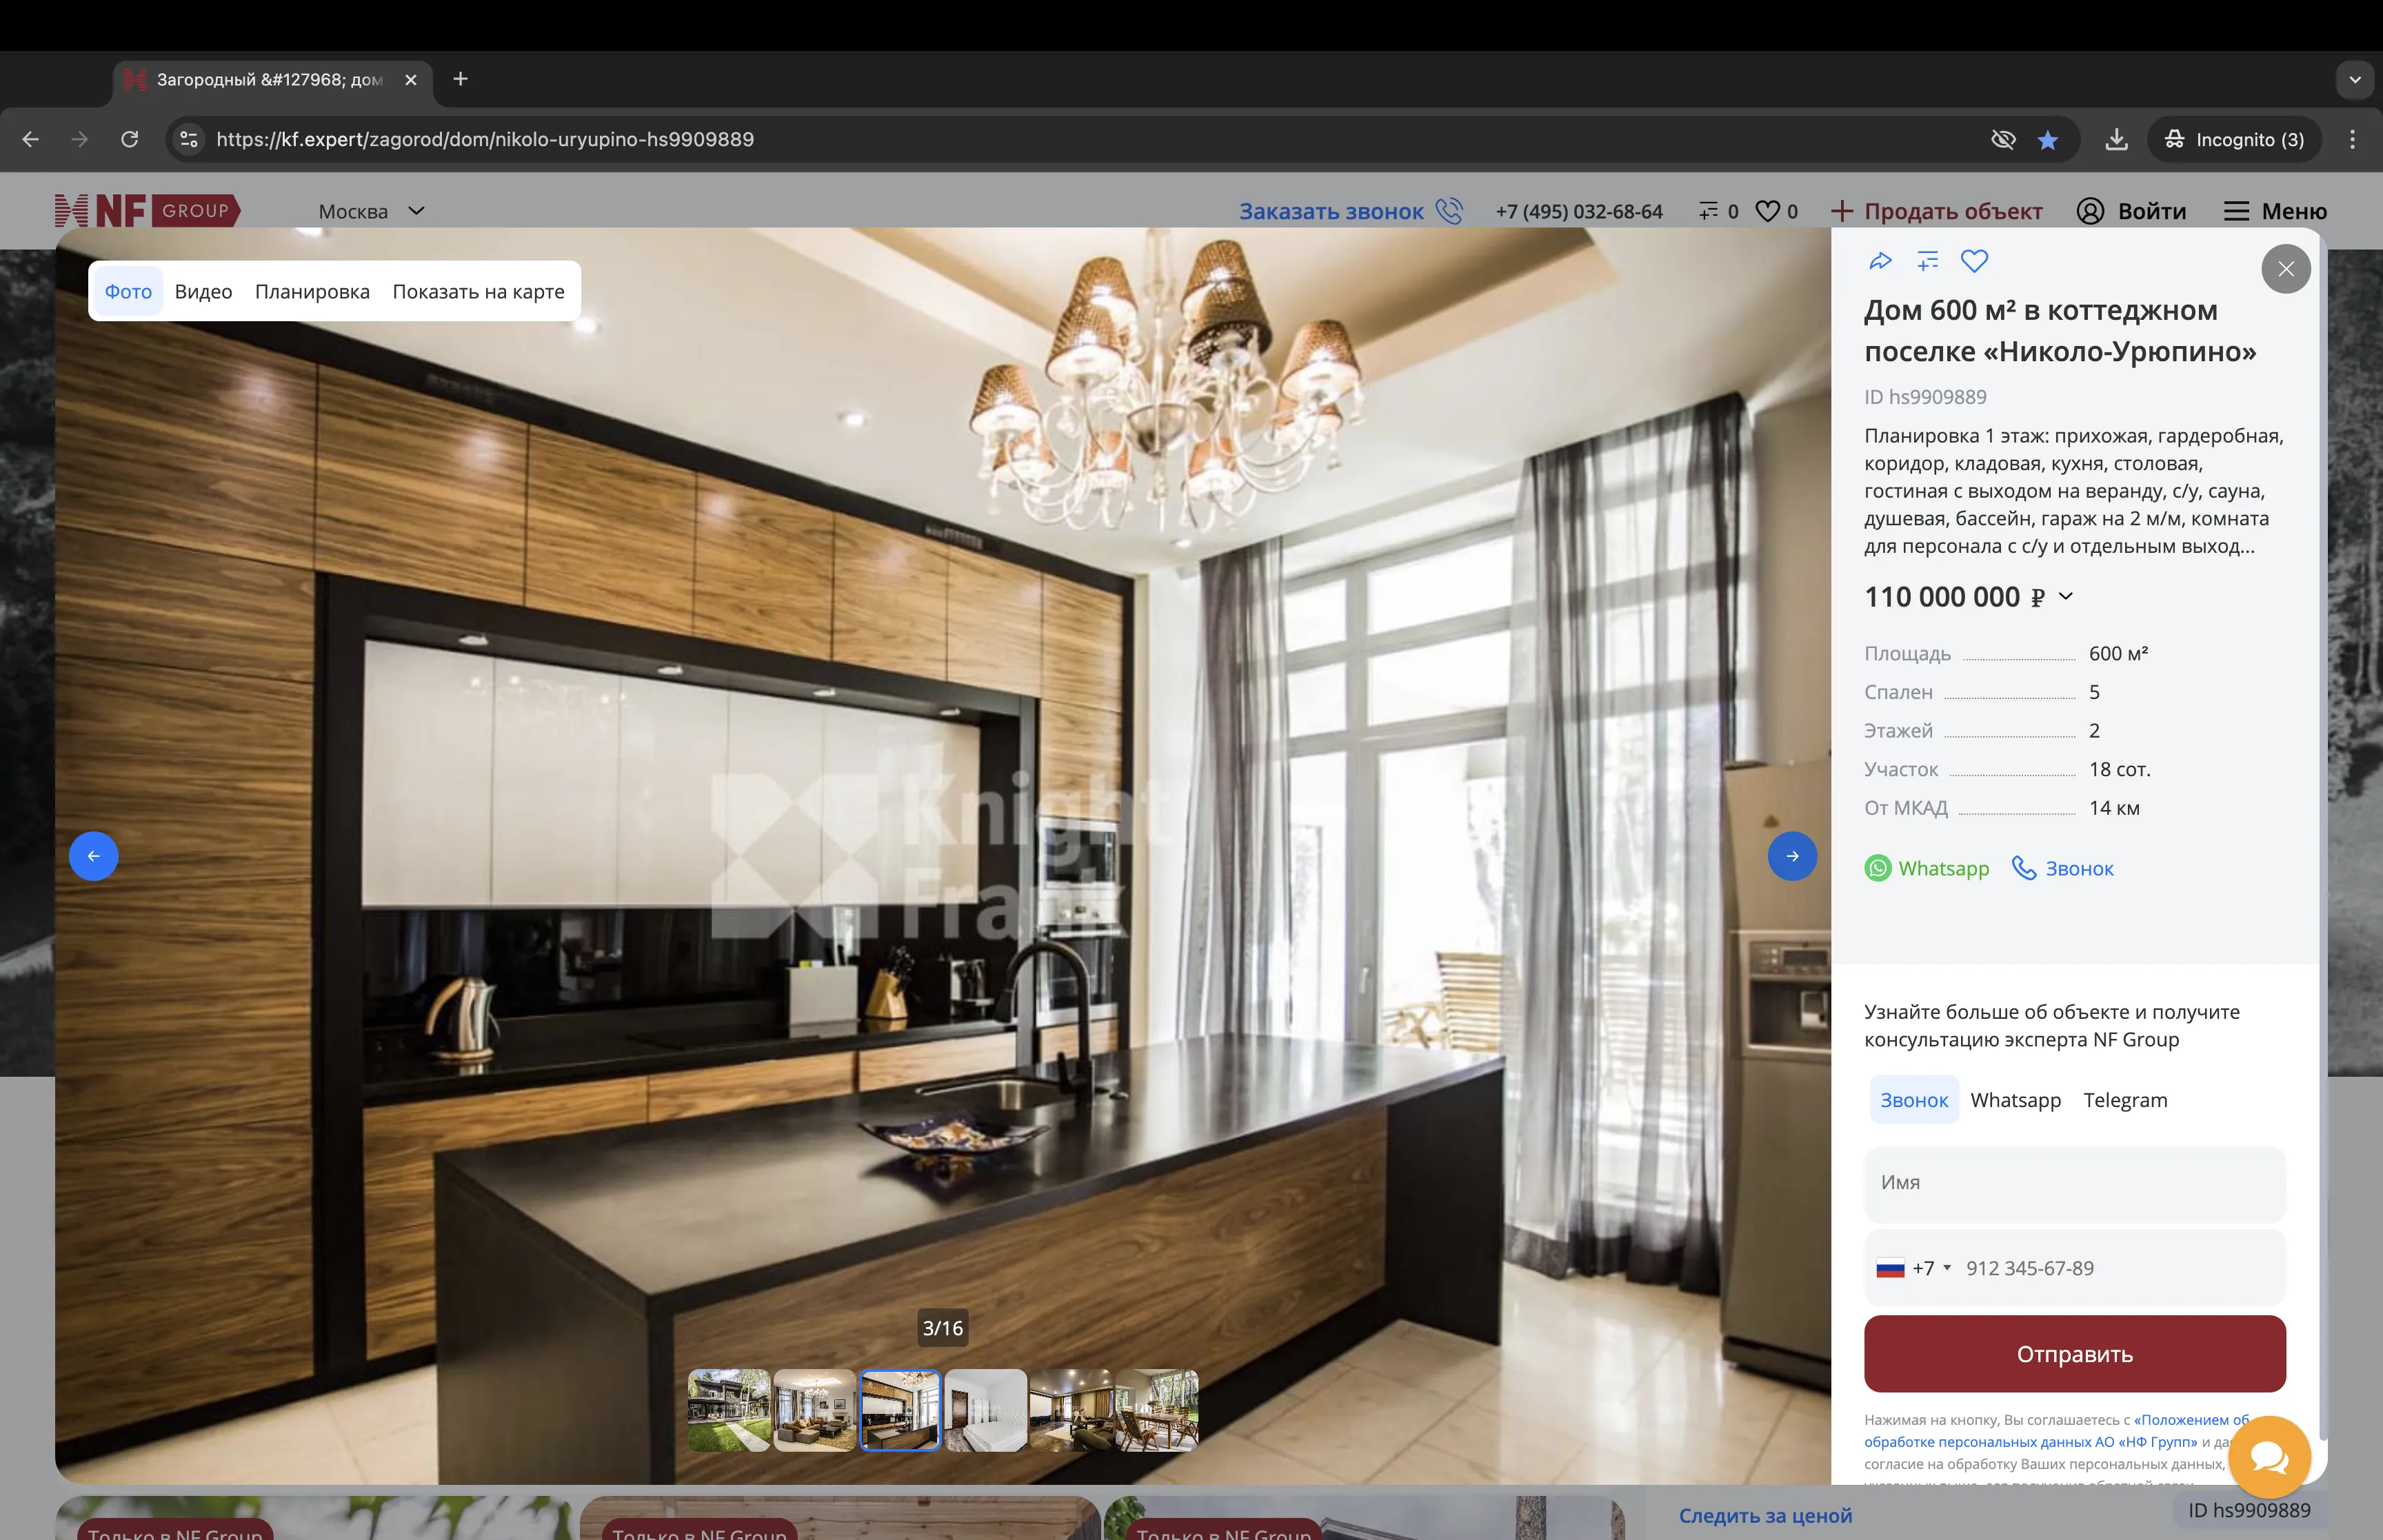Viewport: 2383px width, 1540px height.
Task: Expand the price currency chevron
Action: [x=2066, y=597]
